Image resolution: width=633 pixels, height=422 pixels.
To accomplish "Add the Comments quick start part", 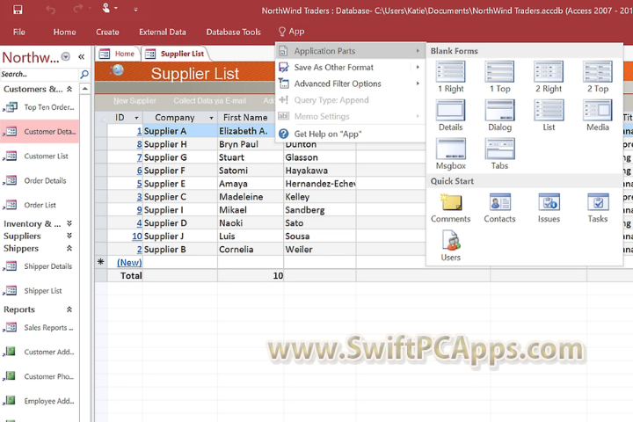I will pyautogui.click(x=450, y=208).
